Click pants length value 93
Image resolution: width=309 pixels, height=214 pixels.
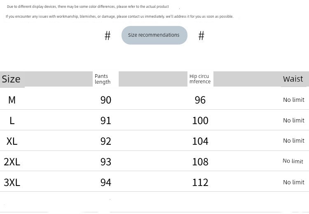point(106,162)
